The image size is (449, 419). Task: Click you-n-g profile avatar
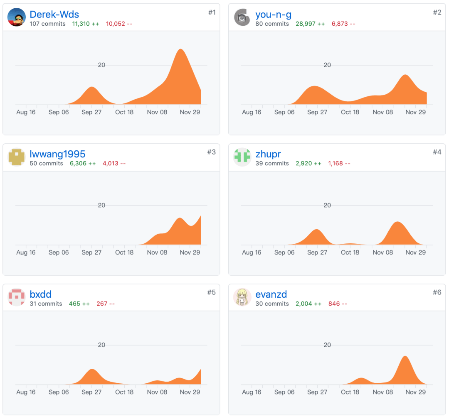click(x=242, y=17)
